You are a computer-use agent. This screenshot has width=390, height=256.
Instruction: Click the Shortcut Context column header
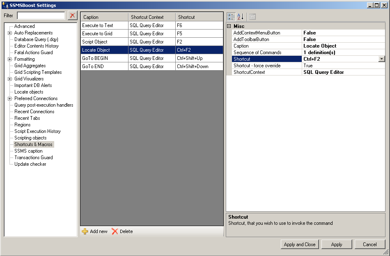[x=152, y=17]
